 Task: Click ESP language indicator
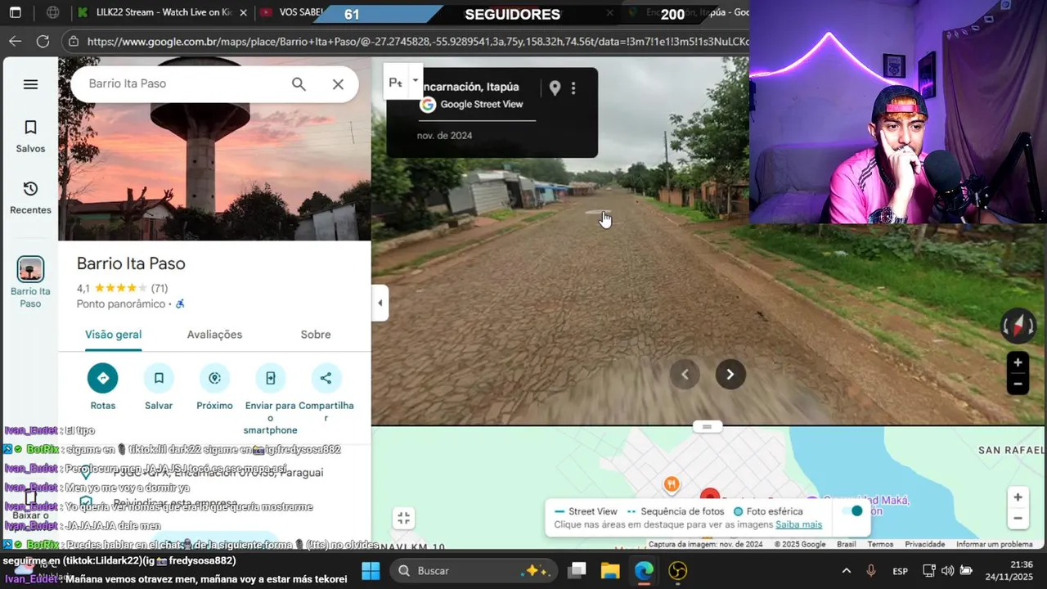(900, 570)
